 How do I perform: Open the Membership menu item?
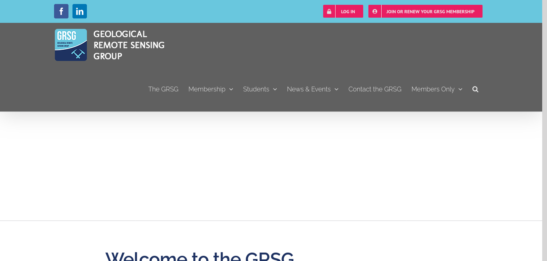coord(207,89)
